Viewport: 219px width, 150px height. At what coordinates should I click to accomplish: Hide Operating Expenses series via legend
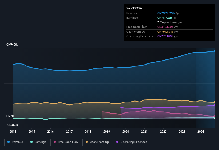click(x=132, y=142)
